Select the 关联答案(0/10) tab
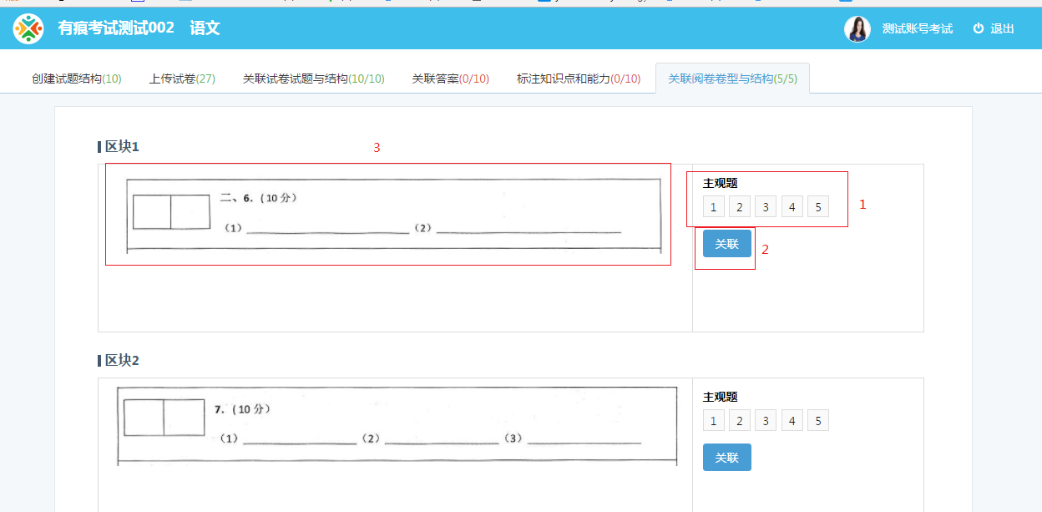 (451, 79)
